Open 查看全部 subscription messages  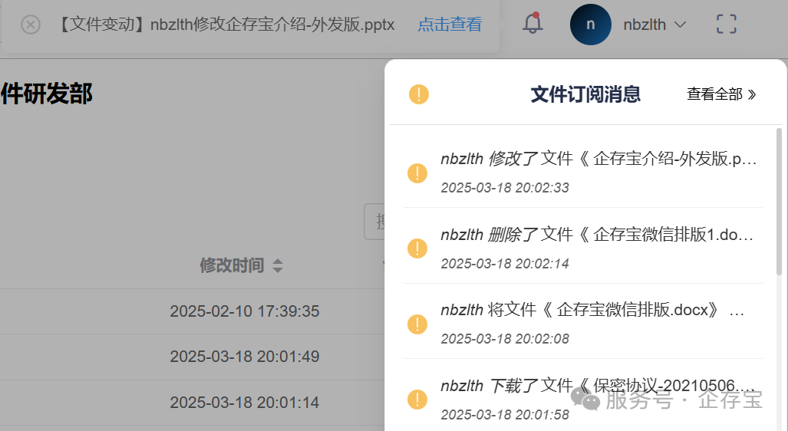(x=721, y=94)
